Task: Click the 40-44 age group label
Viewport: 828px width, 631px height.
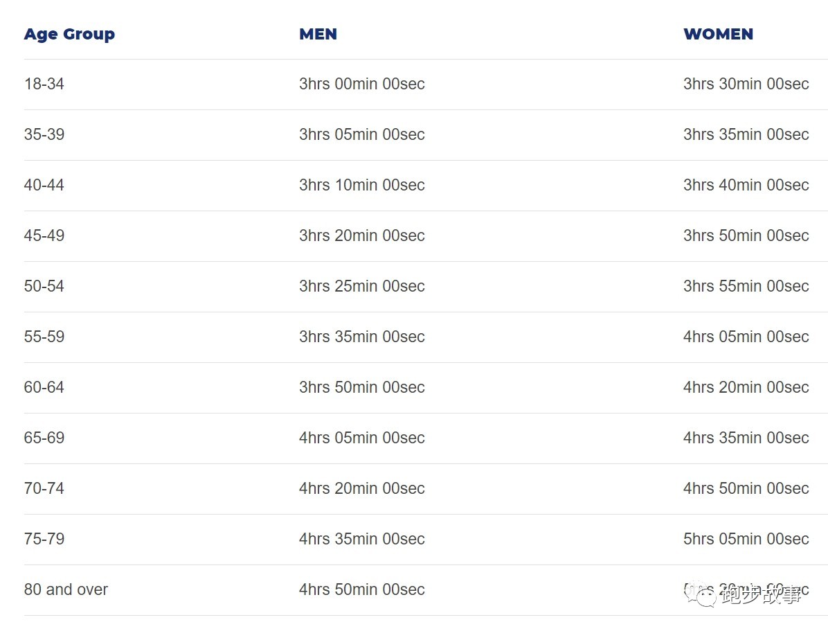Action: [44, 185]
